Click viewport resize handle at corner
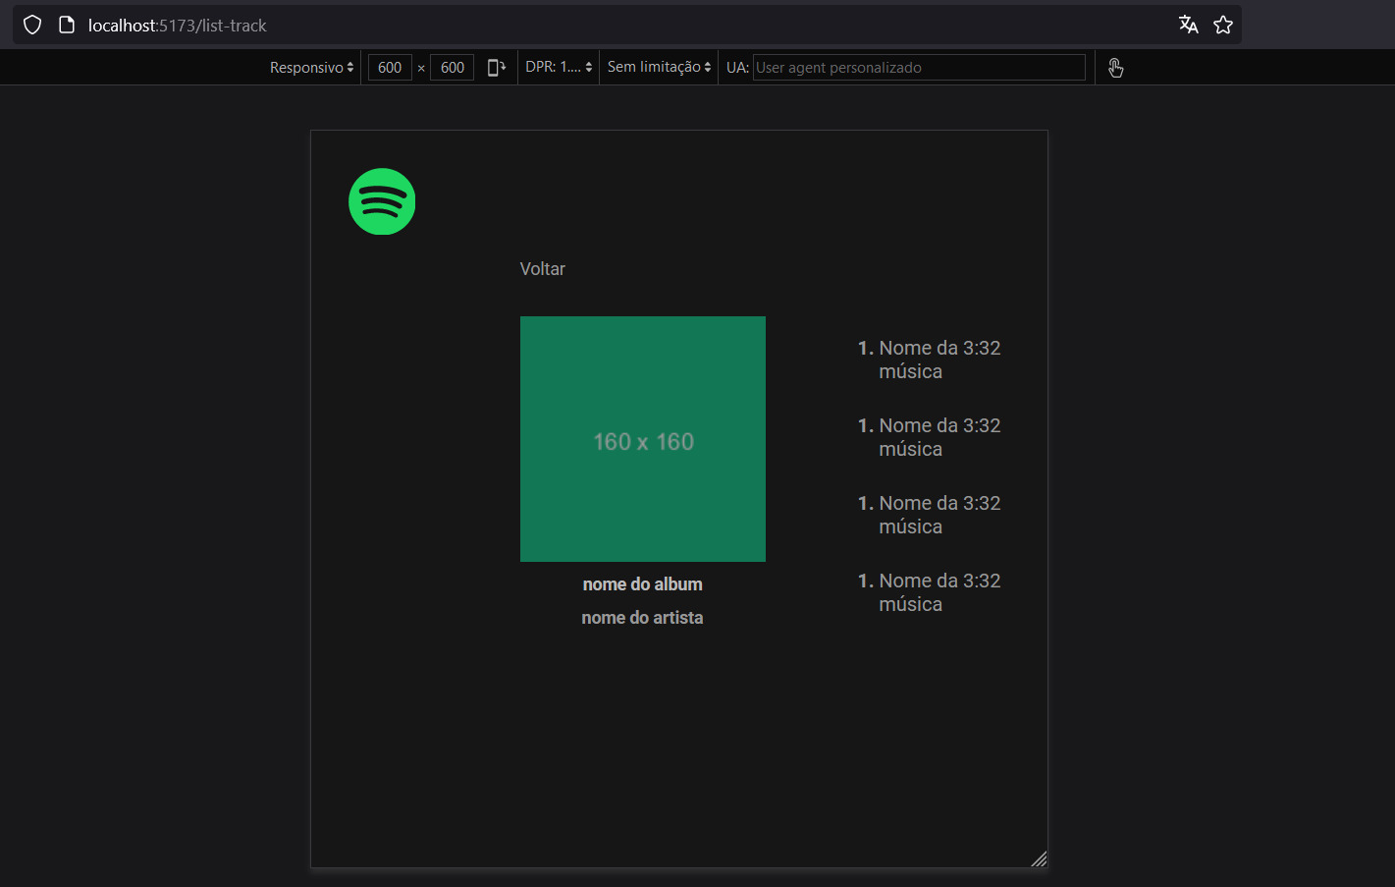Image resolution: width=1395 pixels, height=887 pixels. point(1039,859)
